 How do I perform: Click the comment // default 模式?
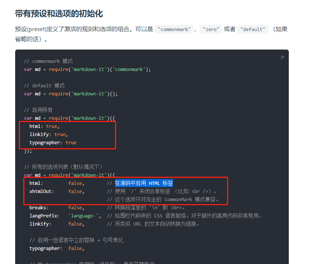44,85
